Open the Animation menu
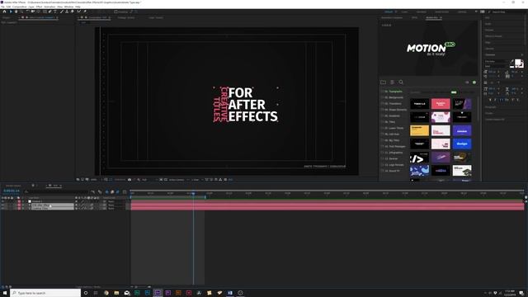Viewport: 528px width, 297px height. click(x=49, y=7)
